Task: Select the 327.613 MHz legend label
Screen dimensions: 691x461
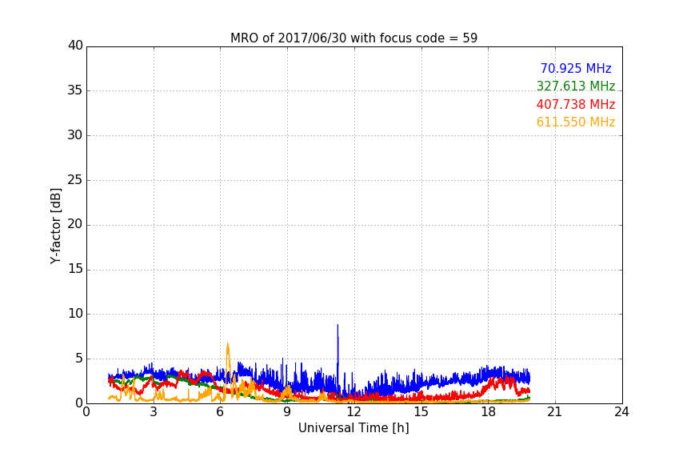Action: (576, 86)
